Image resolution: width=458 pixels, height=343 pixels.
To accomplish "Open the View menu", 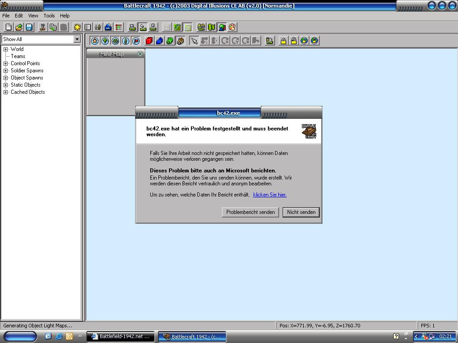I will point(33,16).
